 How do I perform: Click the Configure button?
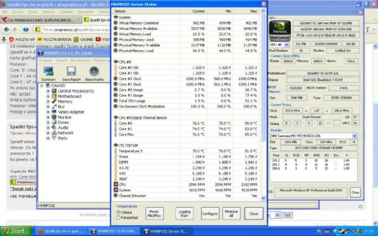click(x=210, y=213)
